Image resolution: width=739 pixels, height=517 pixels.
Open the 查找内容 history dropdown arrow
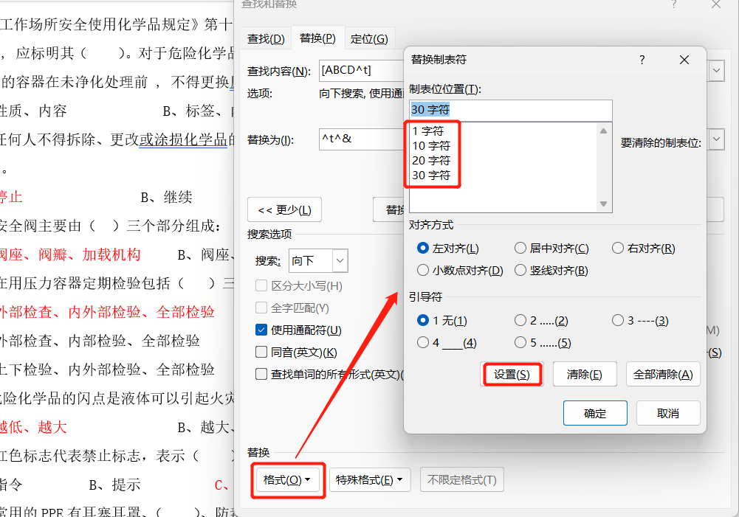click(x=716, y=71)
